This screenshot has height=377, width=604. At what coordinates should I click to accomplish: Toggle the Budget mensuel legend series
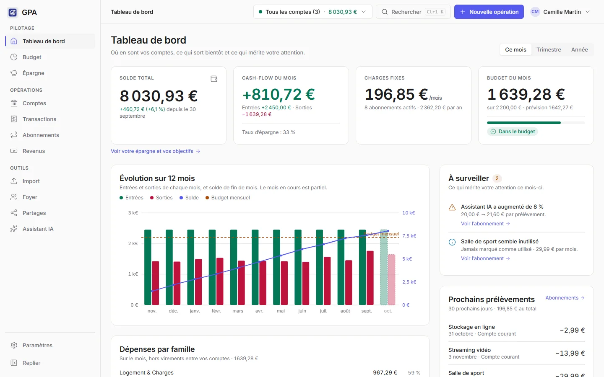[x=228, y=198]
